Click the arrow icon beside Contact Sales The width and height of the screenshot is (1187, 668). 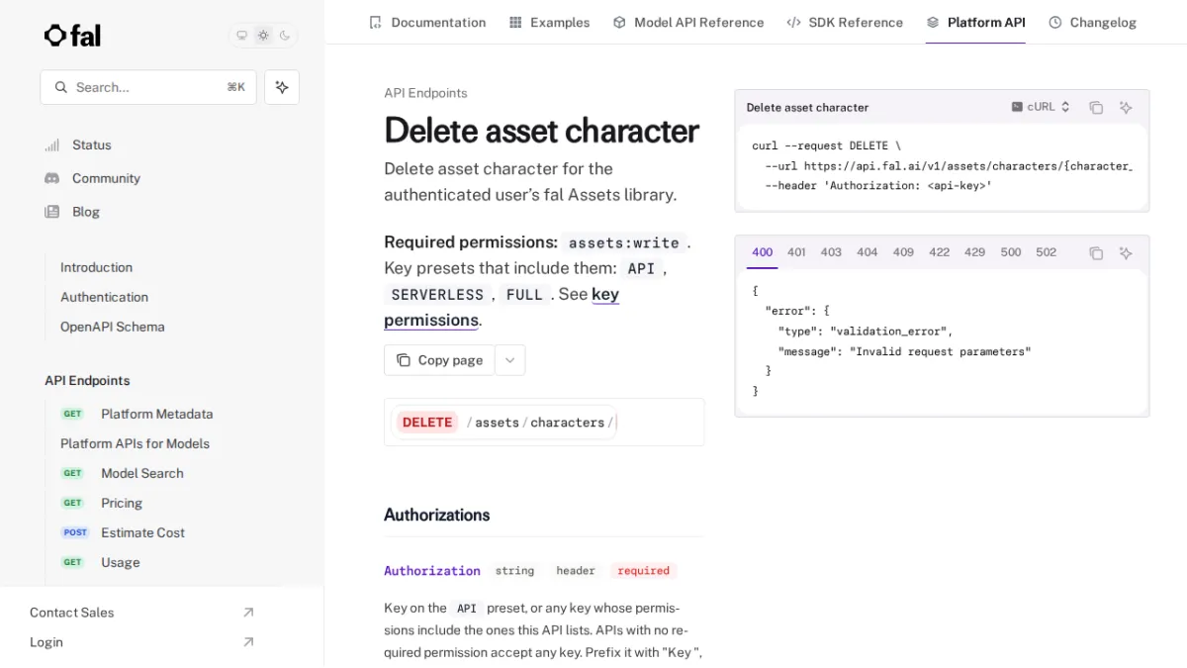pyautogui.click(x=248, y=613)
